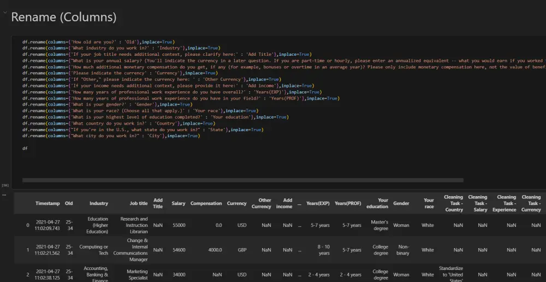Click the execution count [58] label
546x282 pixels.
(x=5, y=185)
